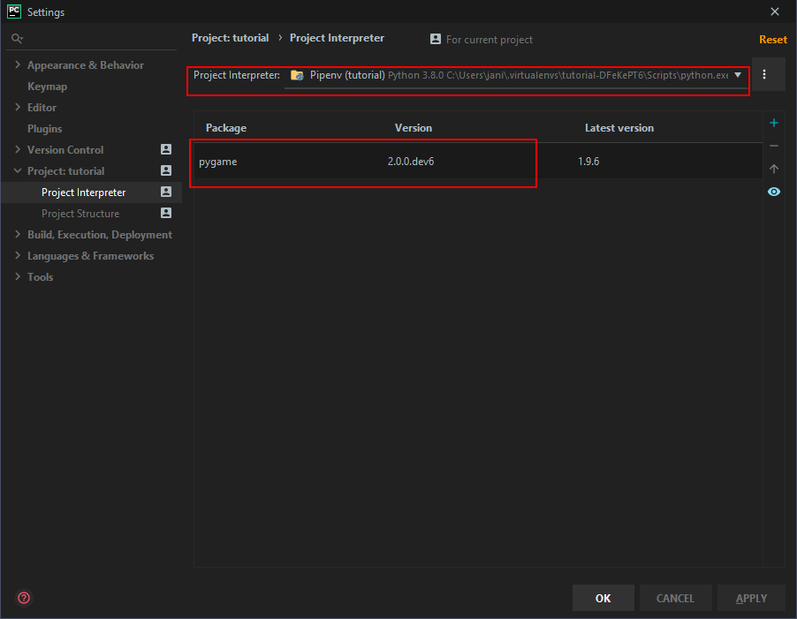Open the interpreter options three-dot menu
The height and width of the screenshot is (619, 797).
pos(764,75)
